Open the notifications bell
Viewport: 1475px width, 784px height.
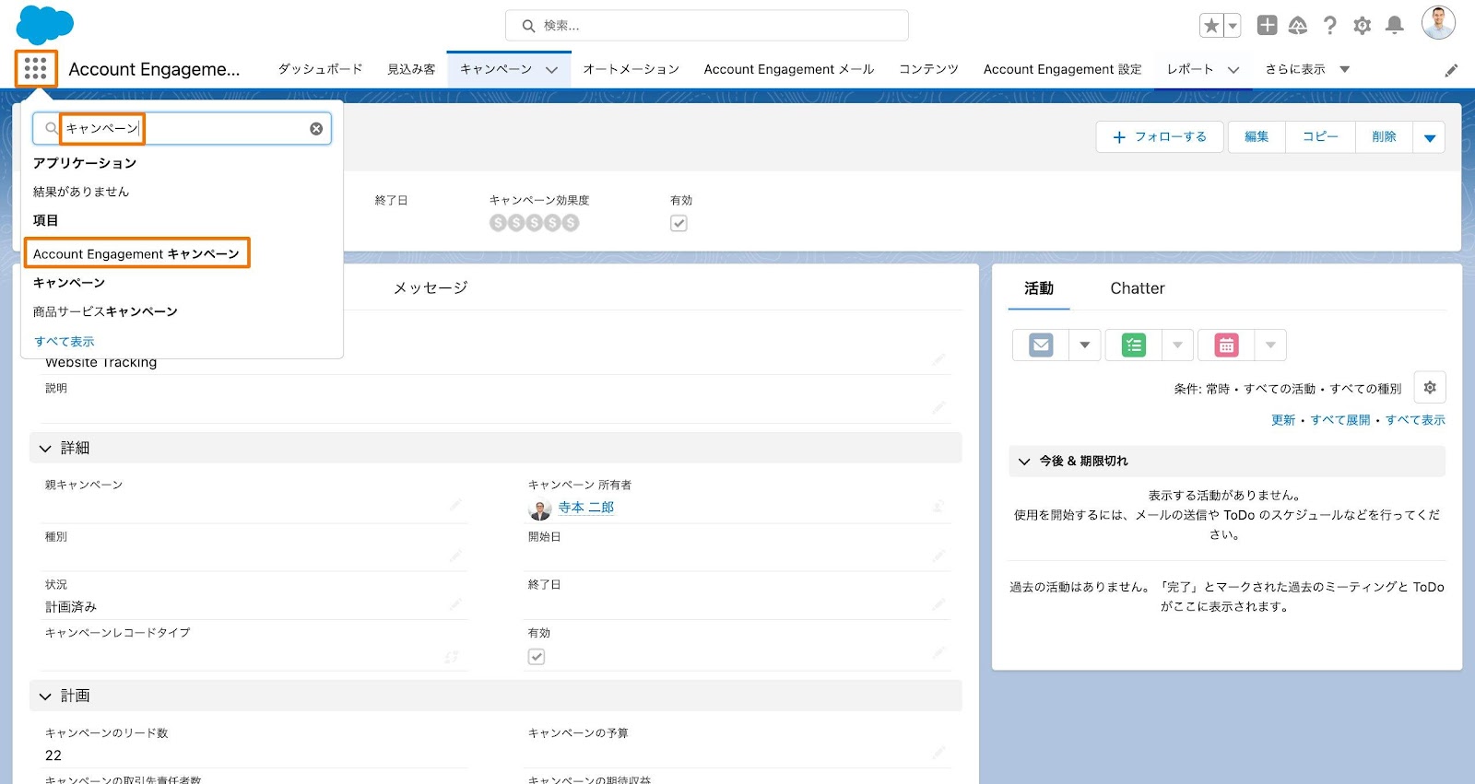pos(1395,26)
